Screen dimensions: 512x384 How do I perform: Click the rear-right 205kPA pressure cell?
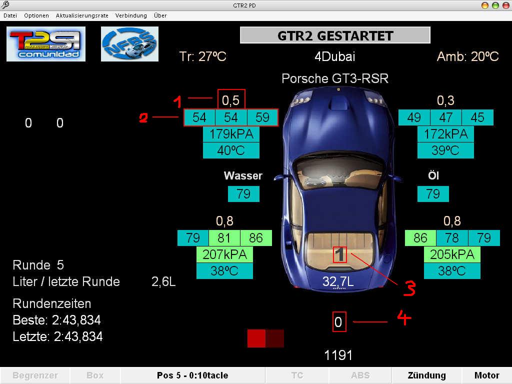tap(452, 254)
